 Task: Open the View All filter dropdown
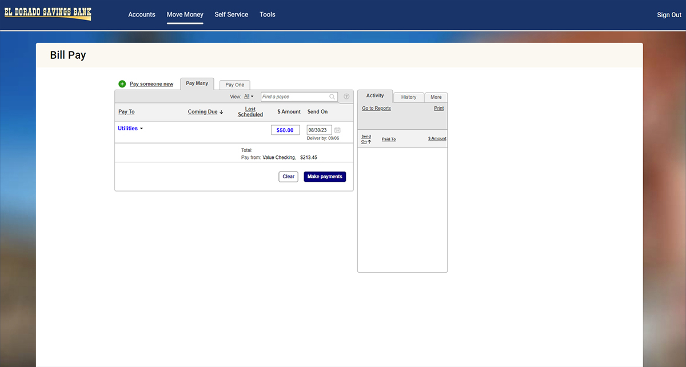click(249, 97)
